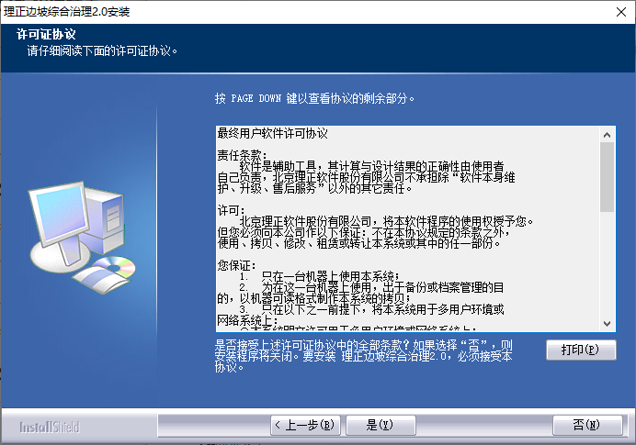Click the InstallShield logo
This screenshot has width=636, height=445.
click(50, 427)
